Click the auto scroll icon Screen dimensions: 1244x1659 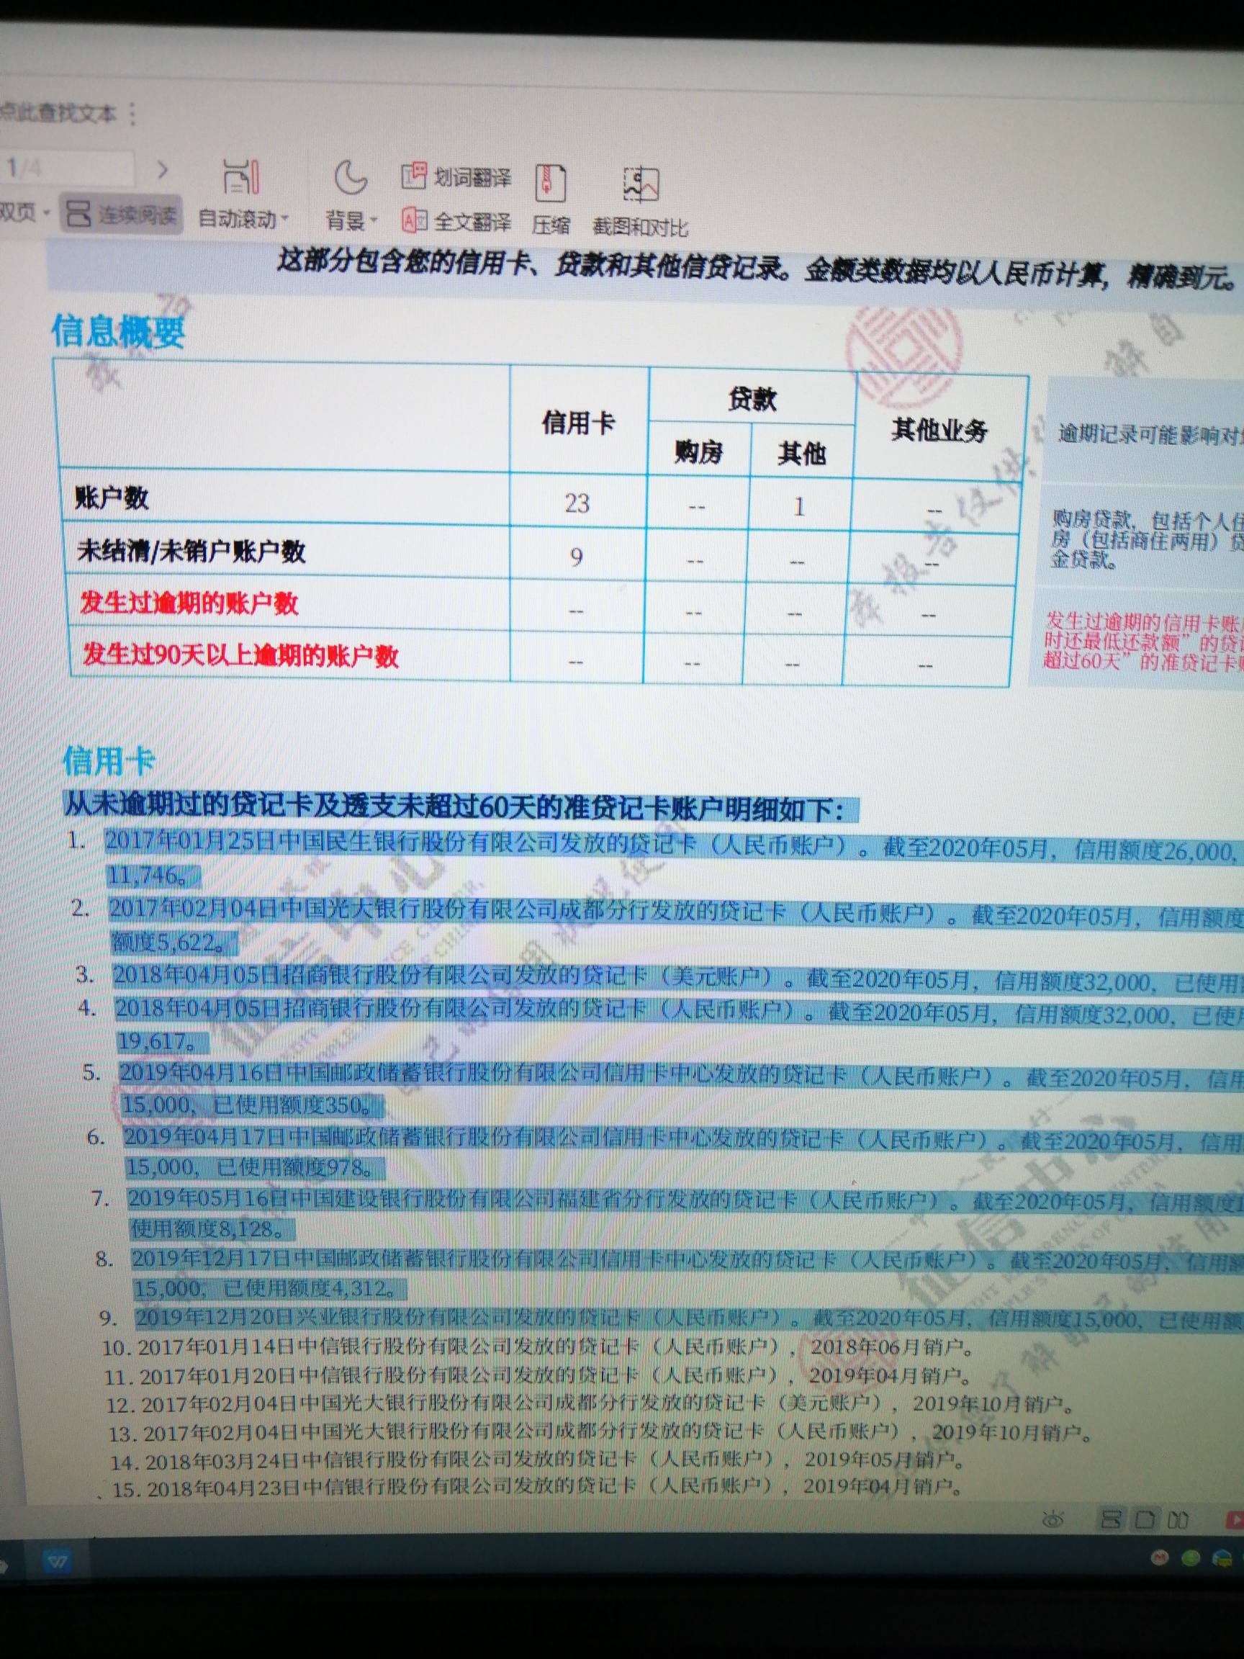click(x=241, y=177)
